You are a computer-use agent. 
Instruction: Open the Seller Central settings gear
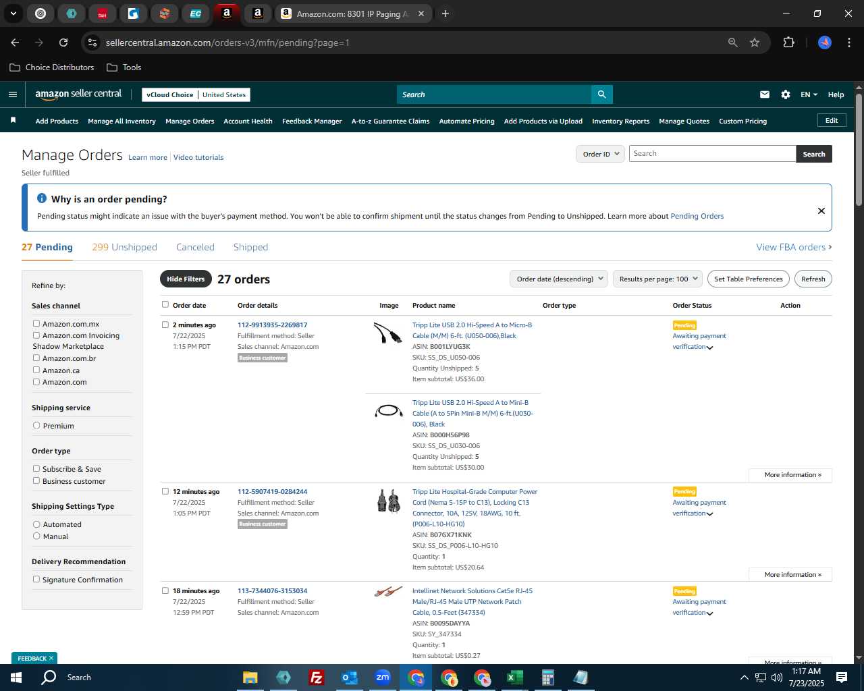(786, 94)
